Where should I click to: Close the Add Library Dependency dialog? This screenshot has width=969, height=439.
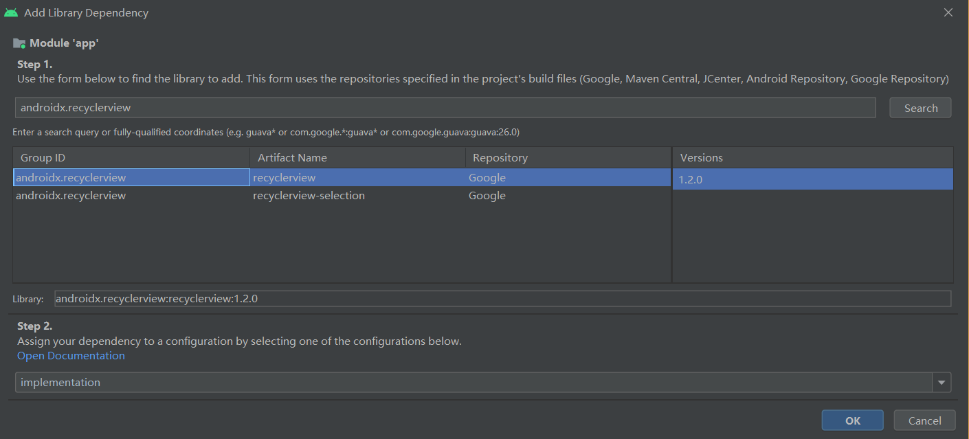pyautogui.click(x=948, y=12)
